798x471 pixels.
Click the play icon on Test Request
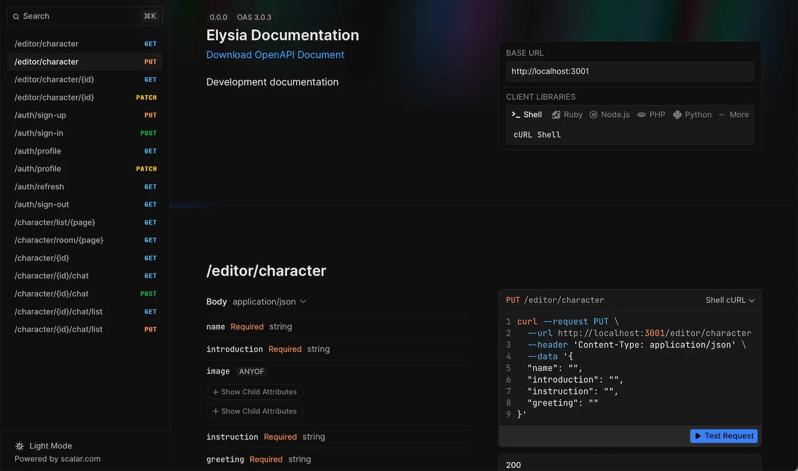click(698, 436)
